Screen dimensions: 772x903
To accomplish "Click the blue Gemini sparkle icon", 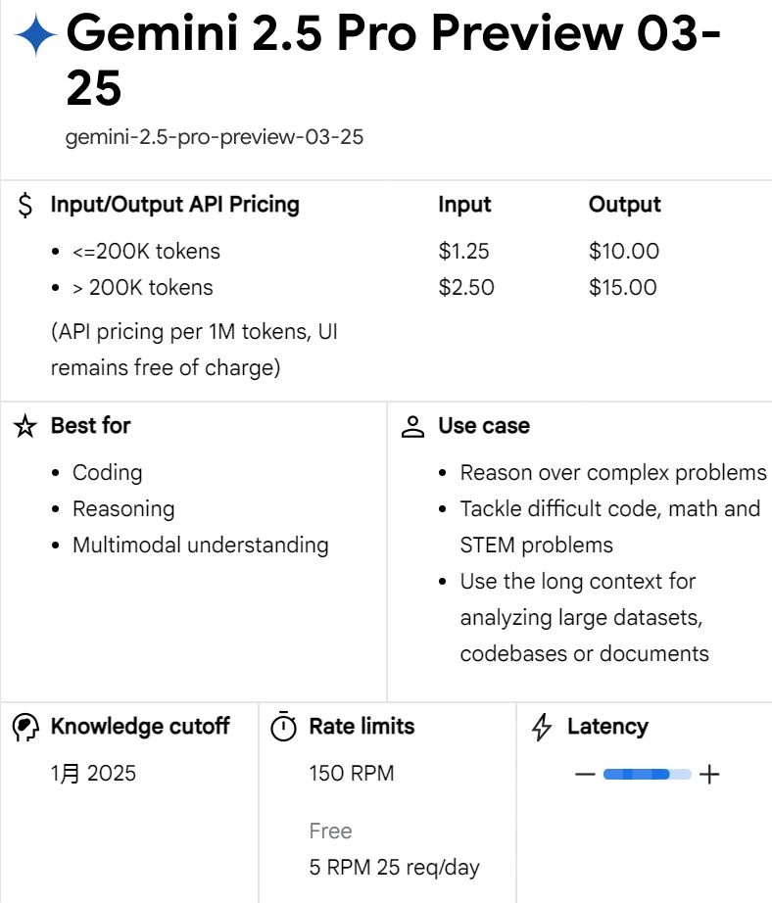I will [36, 36].
